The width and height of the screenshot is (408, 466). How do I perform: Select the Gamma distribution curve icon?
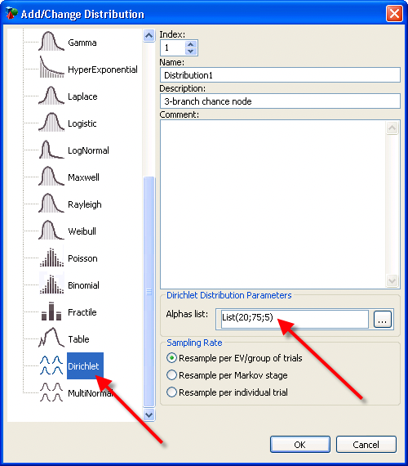(x=51, y=42)
